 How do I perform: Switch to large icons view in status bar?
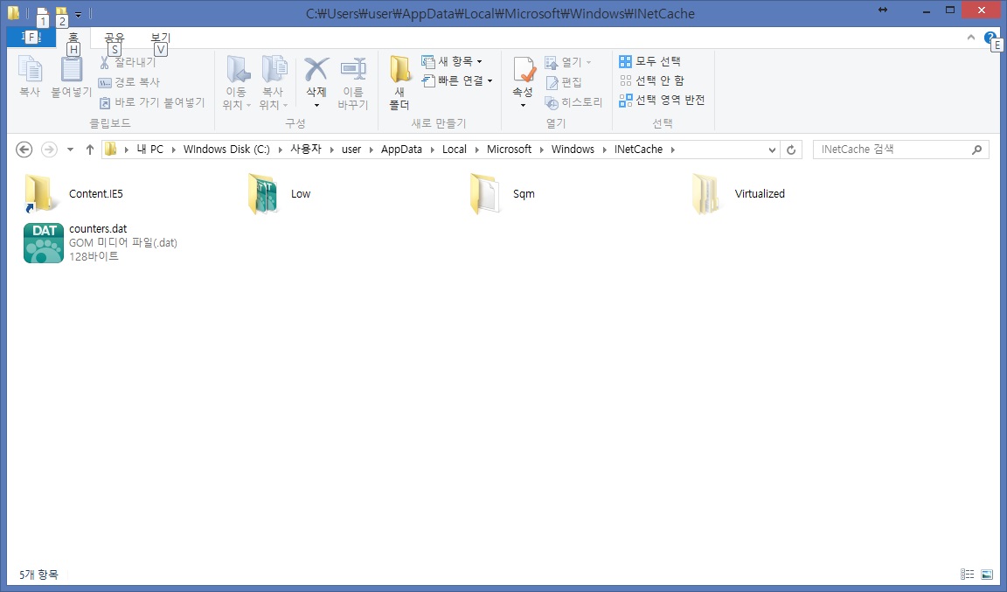coord(987,575)
